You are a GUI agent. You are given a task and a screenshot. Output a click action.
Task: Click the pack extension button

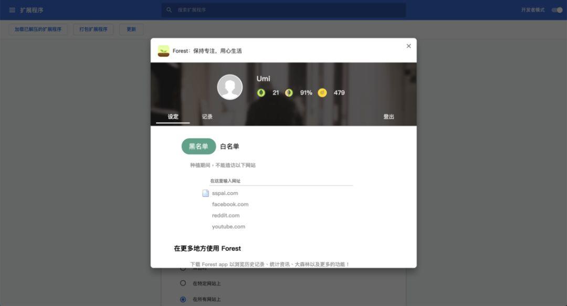[x=93, y=29]
